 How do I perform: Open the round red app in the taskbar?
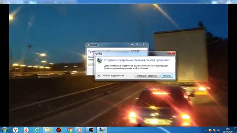59,130
